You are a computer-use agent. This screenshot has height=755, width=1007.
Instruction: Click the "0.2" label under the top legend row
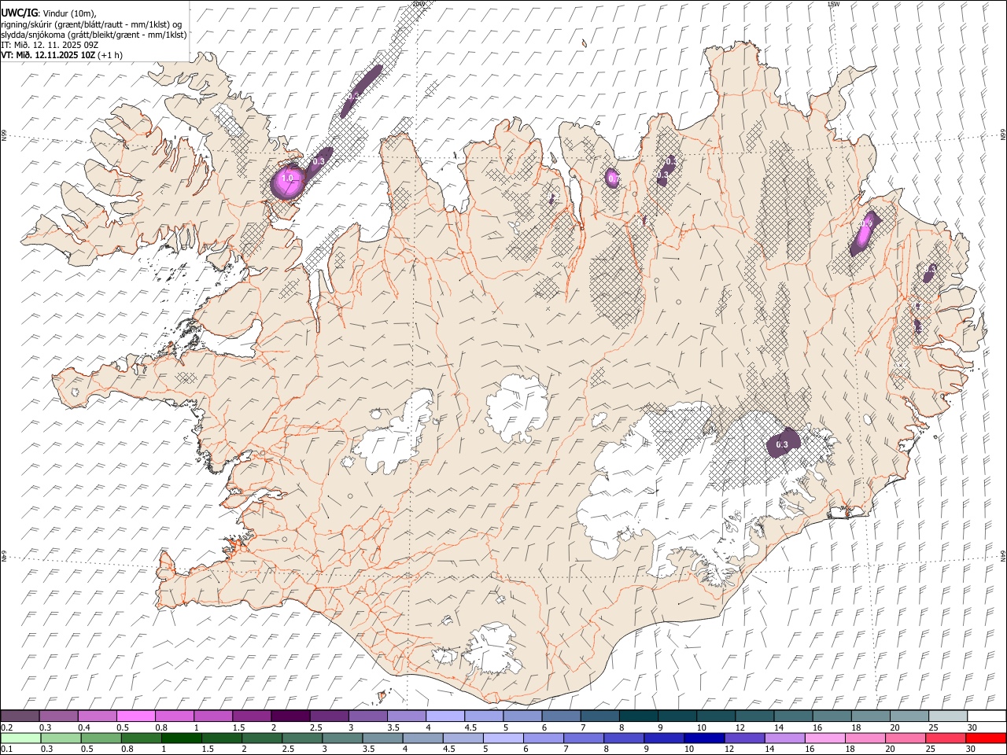[6, 727]
